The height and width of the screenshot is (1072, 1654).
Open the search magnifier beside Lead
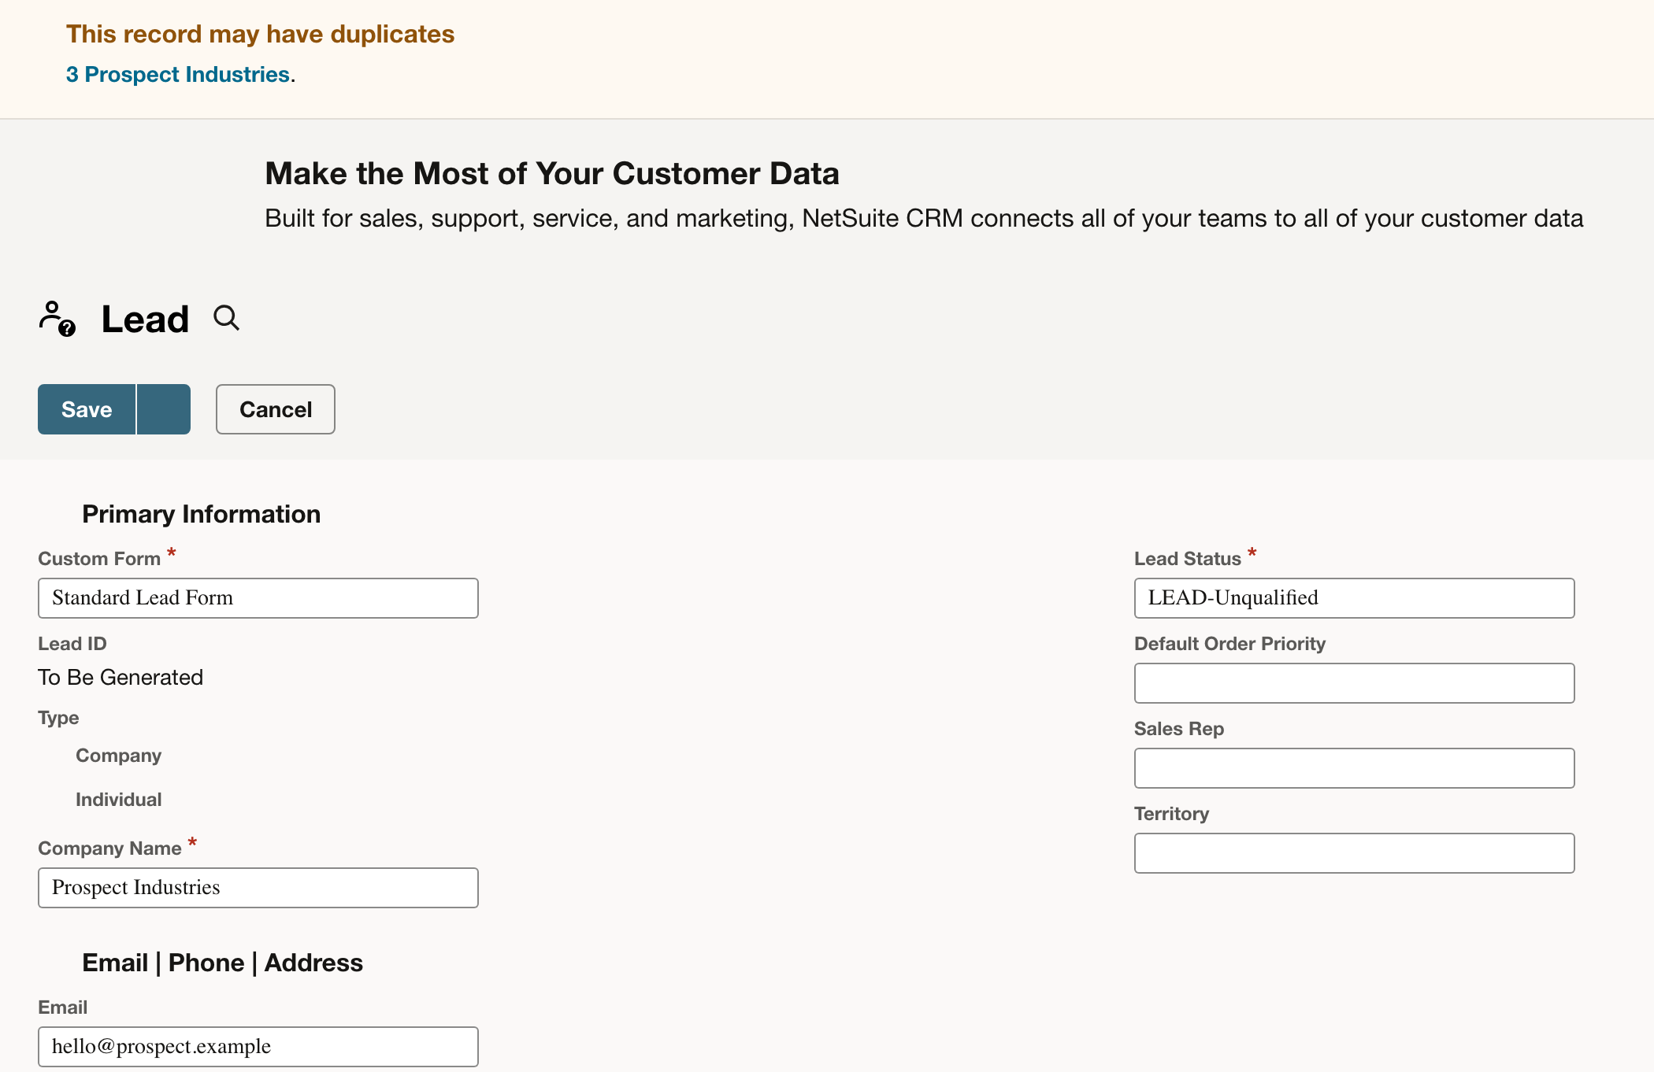pyautogui.click(x=226, y=318)
